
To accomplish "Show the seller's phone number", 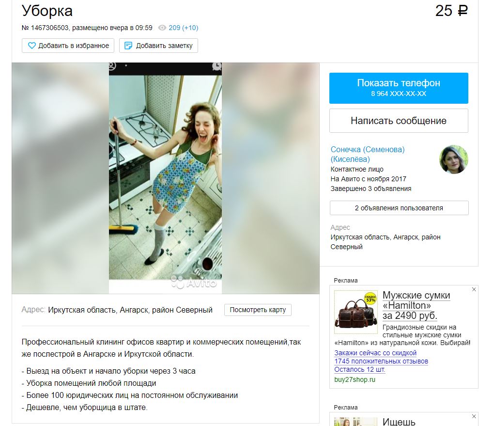I will 399,88.
